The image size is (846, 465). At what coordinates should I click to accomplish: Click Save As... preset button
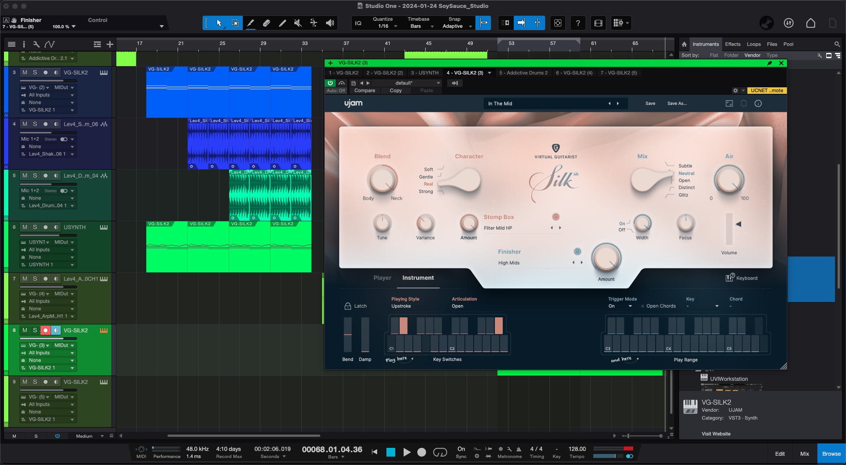coord(677,104)
